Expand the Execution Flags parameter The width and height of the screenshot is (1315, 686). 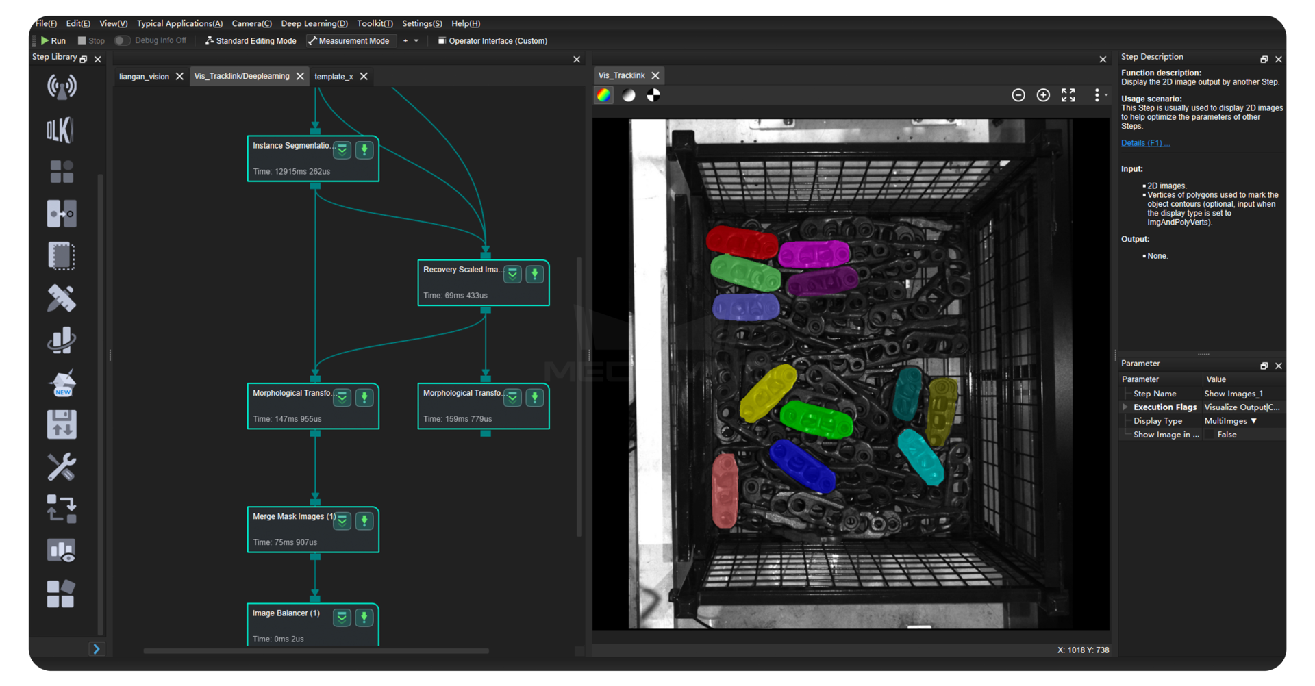[x=1125, y=407]
